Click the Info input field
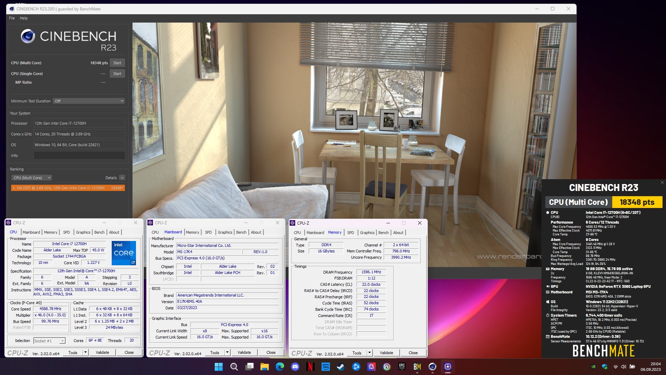 coord(79,156)
